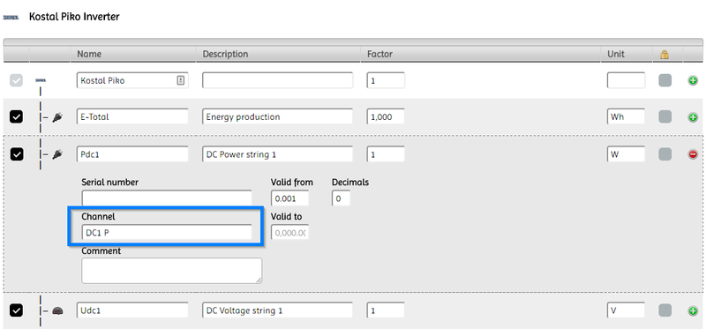Toggle the greyed Kostal Piko device checkbox
706x329 pixels.
coord(16,80)
